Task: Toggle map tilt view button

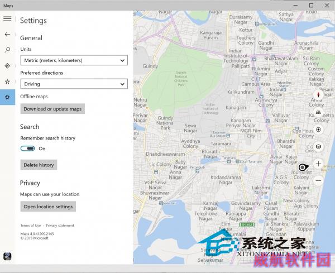Action: click(x=318, y=112)
